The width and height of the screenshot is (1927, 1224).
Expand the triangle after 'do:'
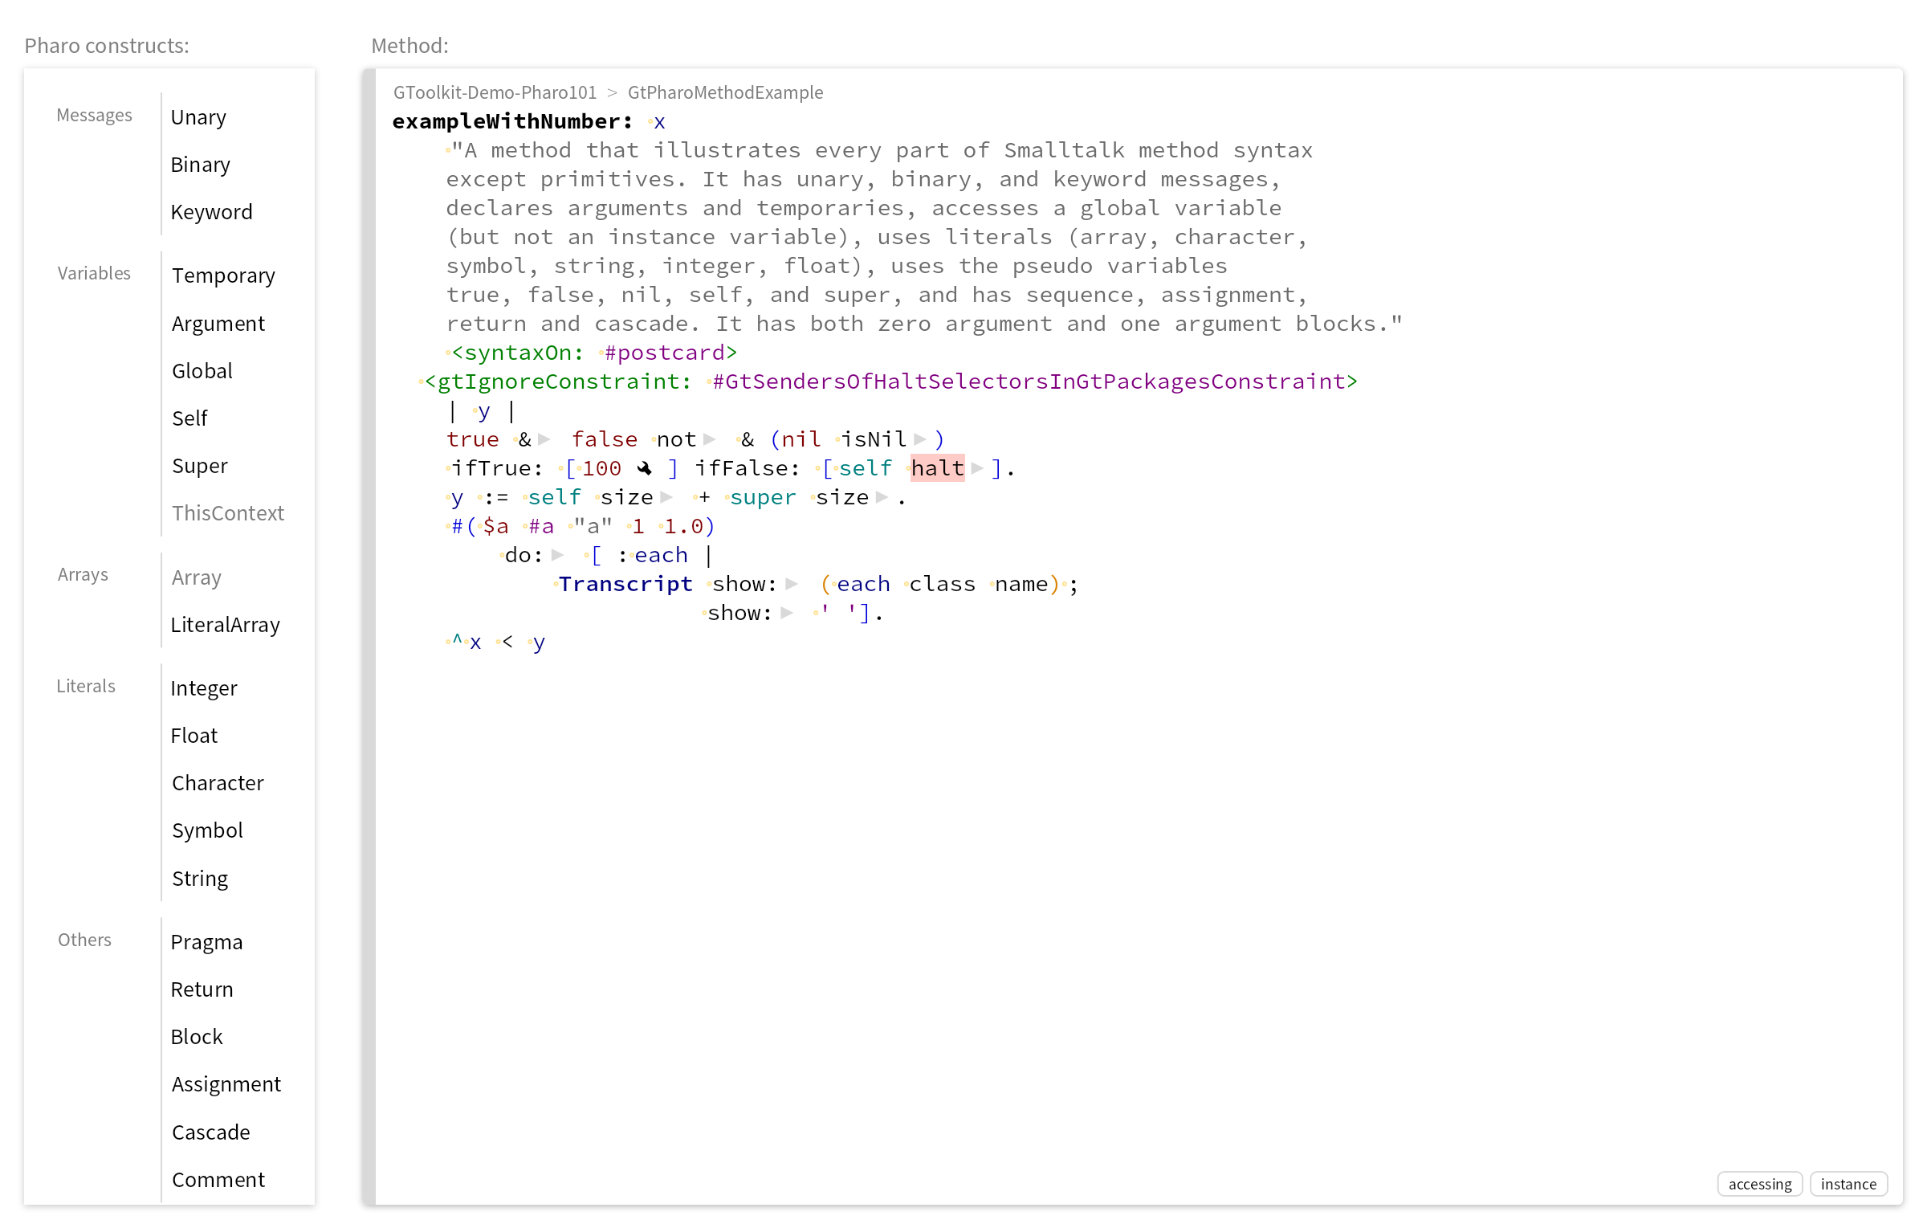(x=558, y=555)
